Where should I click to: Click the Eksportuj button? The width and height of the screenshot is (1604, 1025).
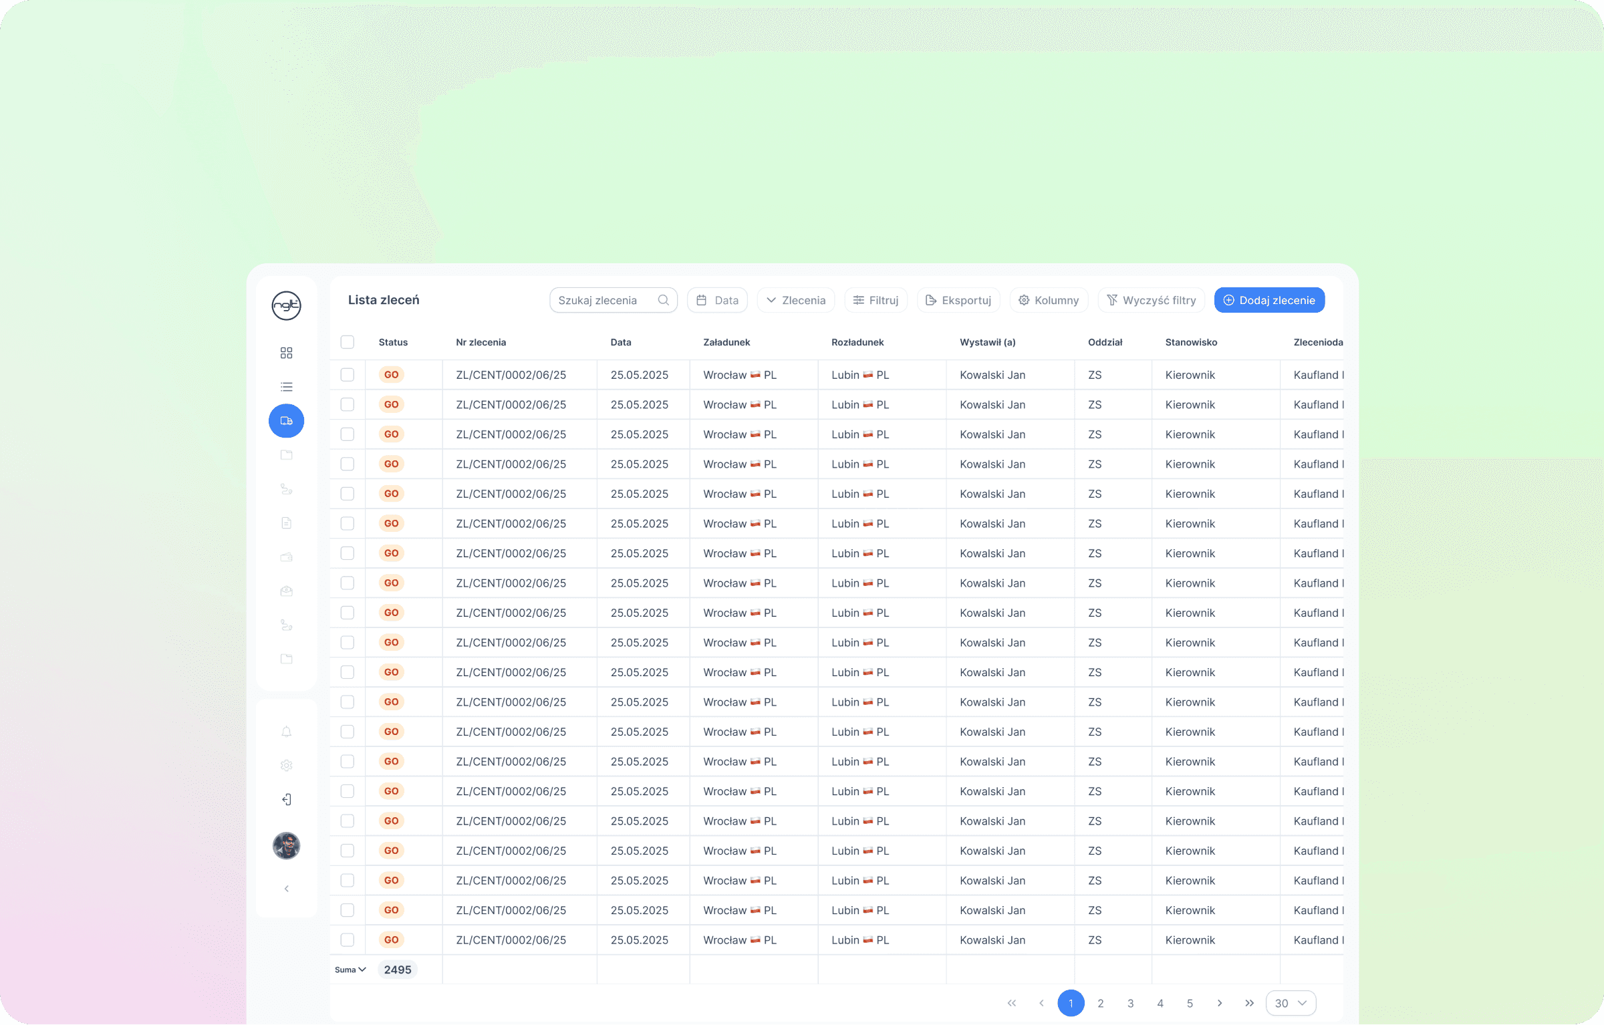coord(958,301)
